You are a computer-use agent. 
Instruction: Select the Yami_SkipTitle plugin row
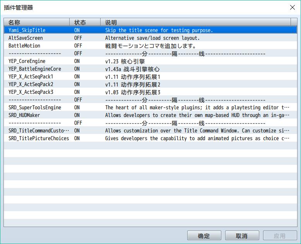coord(150,30)
